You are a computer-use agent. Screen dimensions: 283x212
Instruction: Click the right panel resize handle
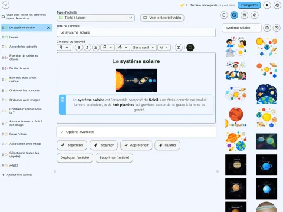click(218, 171)
